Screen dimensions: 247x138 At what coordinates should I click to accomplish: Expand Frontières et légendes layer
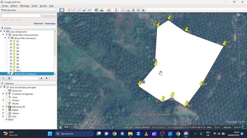click(x=3, y=94)
